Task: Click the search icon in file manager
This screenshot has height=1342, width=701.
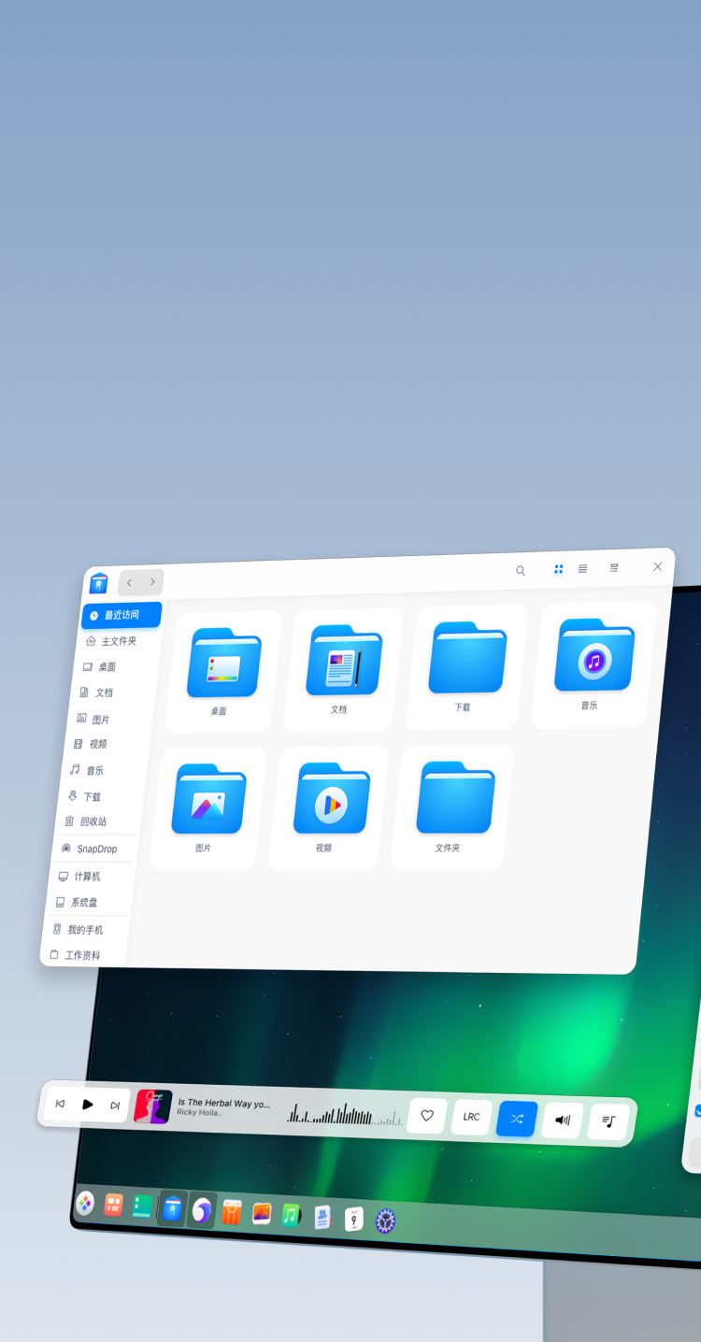Action: [x=521, y=570]
